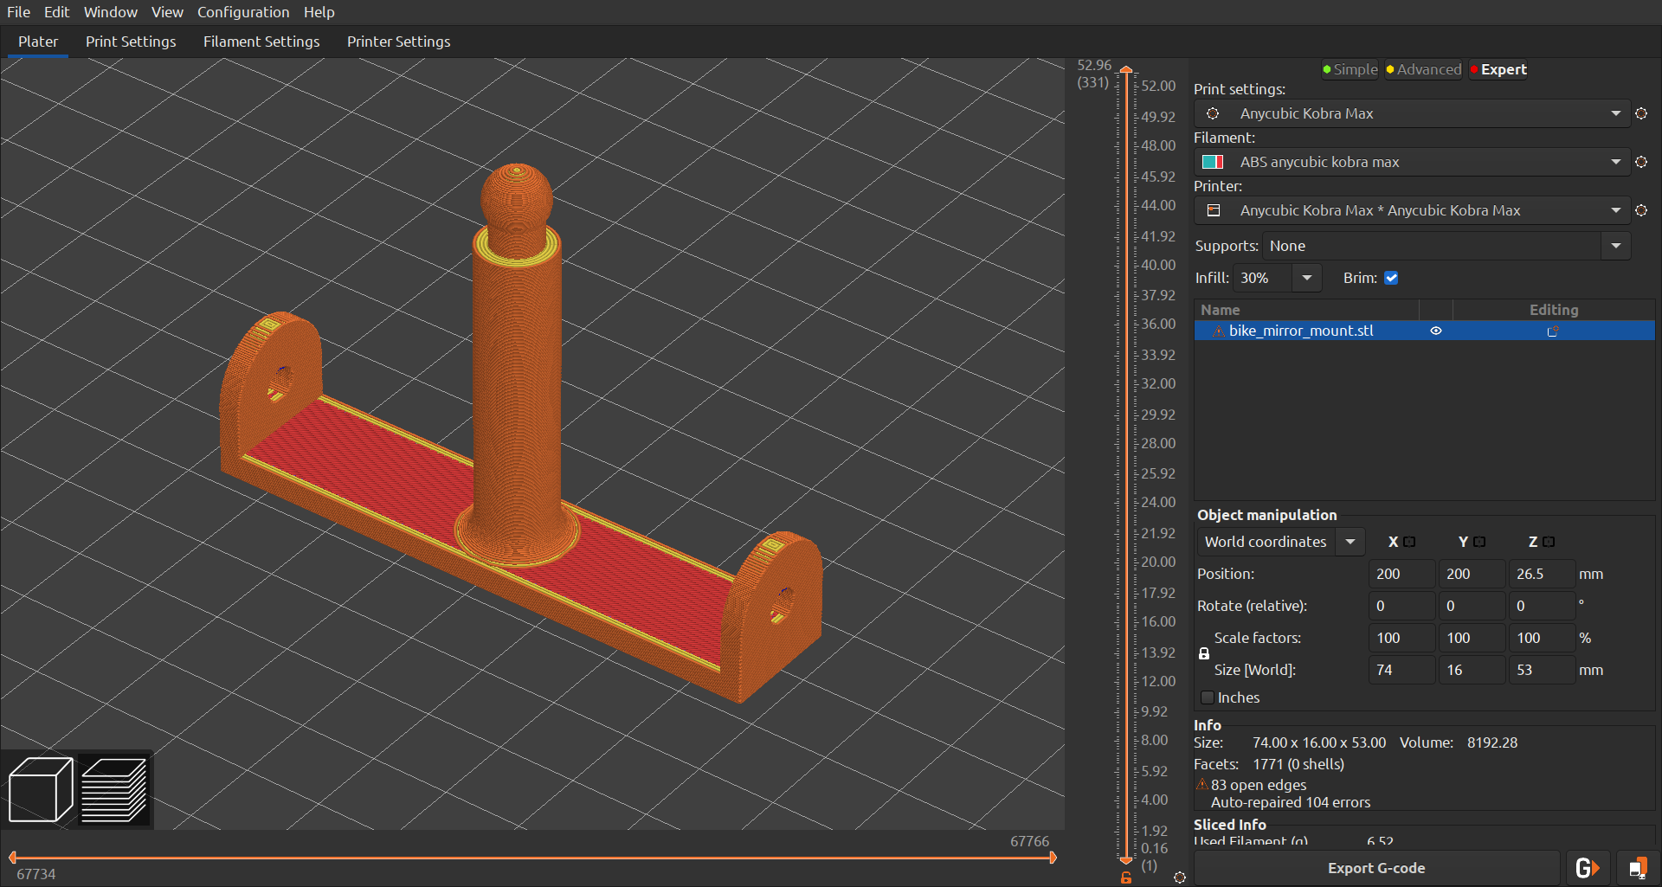Open filament settings gear icon
The image size is (1662, 887).
tap(1640, 162)
